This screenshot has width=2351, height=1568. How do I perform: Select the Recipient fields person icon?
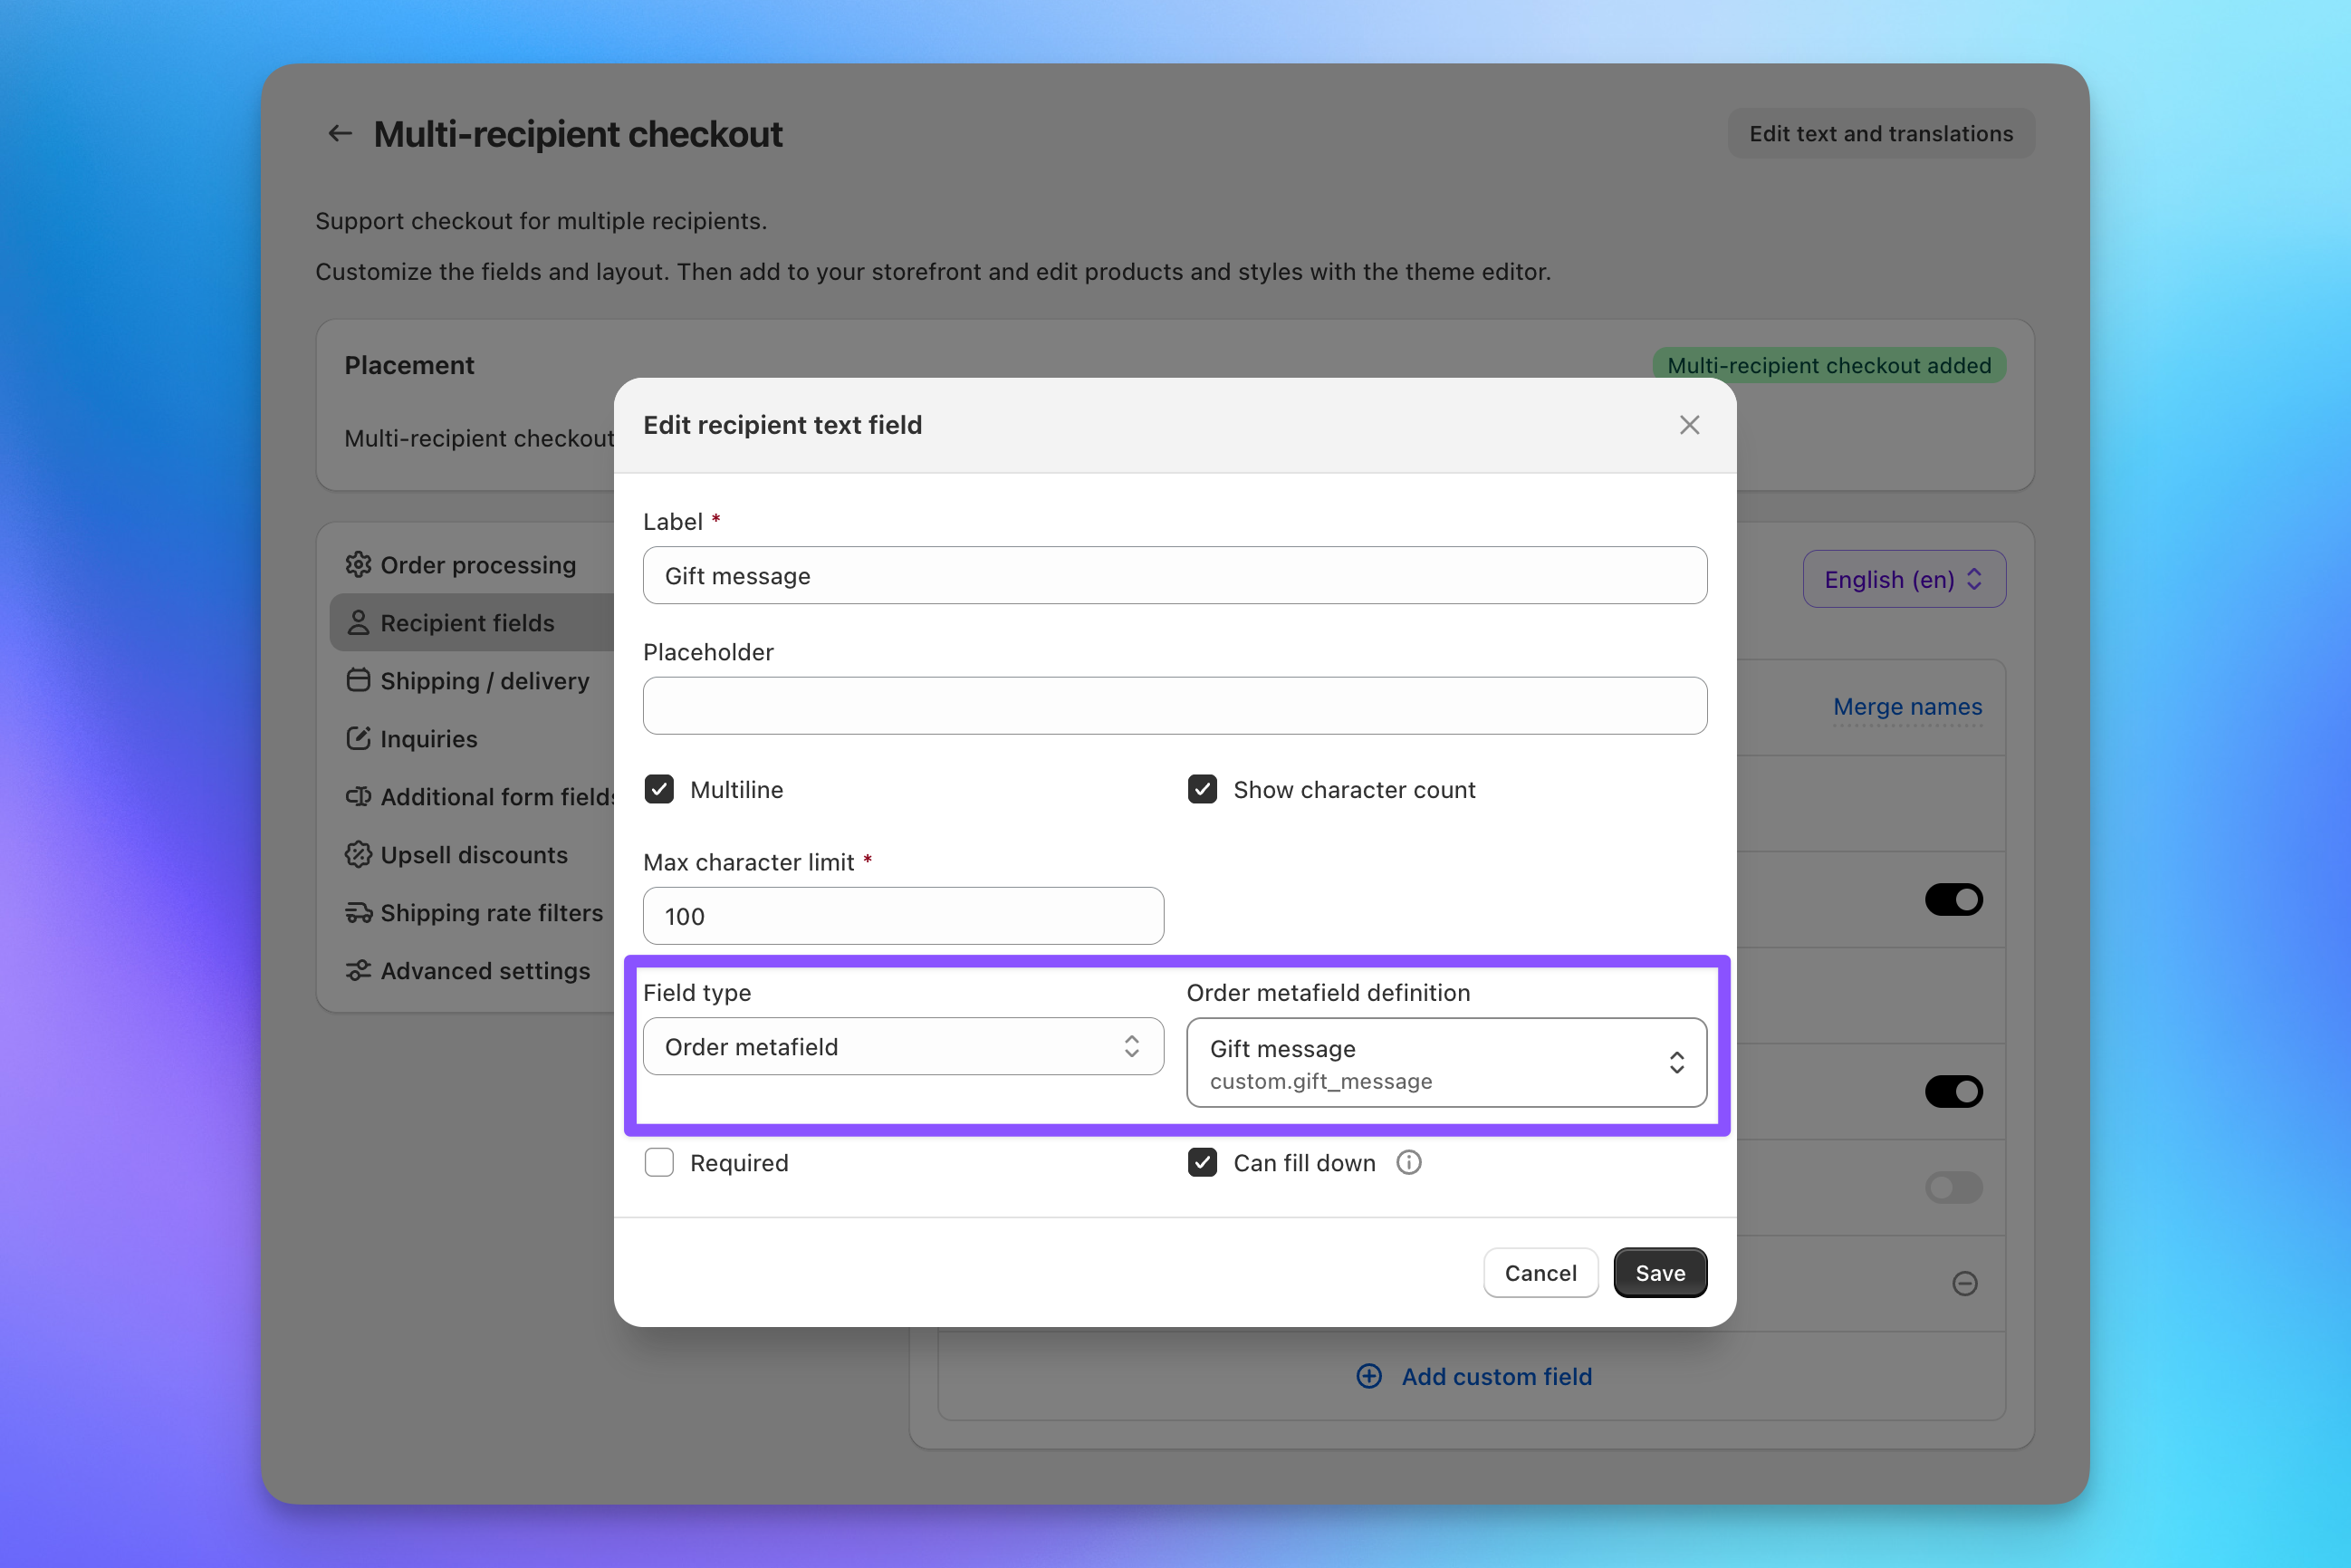(358, 622)
